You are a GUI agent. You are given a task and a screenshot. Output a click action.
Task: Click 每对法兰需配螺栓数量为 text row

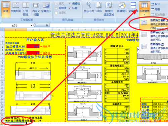pos(23,121)
